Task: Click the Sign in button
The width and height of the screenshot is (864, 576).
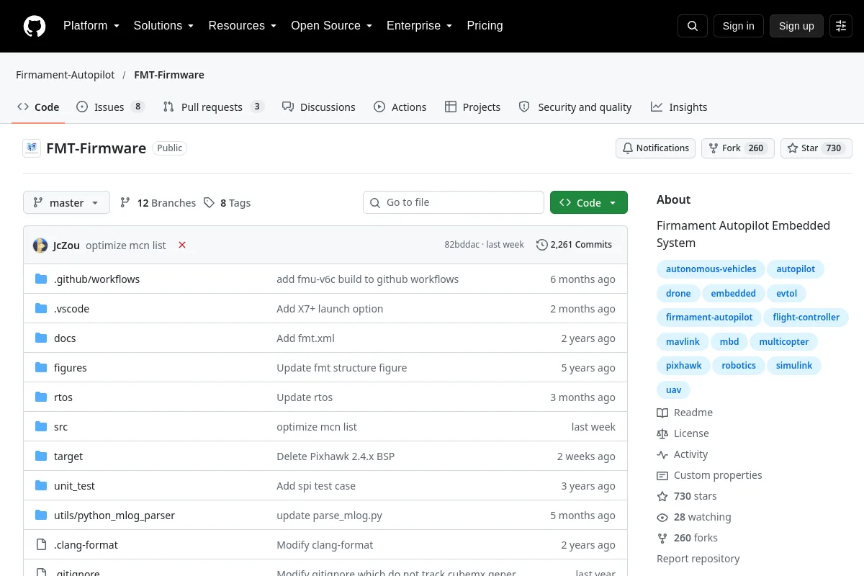Action: (x=738, y=26)
